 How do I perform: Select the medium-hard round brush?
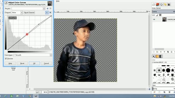164,70
